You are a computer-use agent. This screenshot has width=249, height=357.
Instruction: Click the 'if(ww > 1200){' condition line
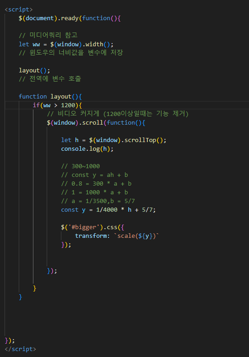pos(57,105)
